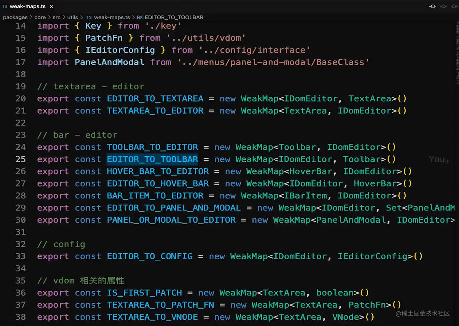
Task: Select the weak-maps.ts editor tab
Action: pyautogui.click(x=28, y=6)
